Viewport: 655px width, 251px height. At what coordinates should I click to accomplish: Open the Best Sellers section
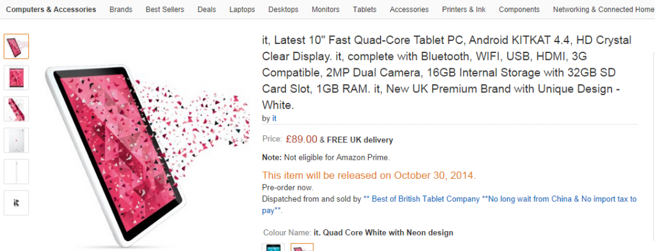point(165,9)
